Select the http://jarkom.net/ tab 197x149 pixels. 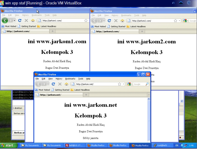[59, 95]
